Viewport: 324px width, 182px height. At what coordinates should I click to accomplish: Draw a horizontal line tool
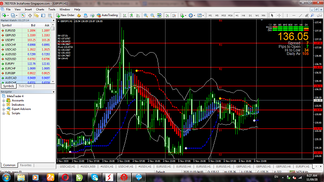coord(294,15)
